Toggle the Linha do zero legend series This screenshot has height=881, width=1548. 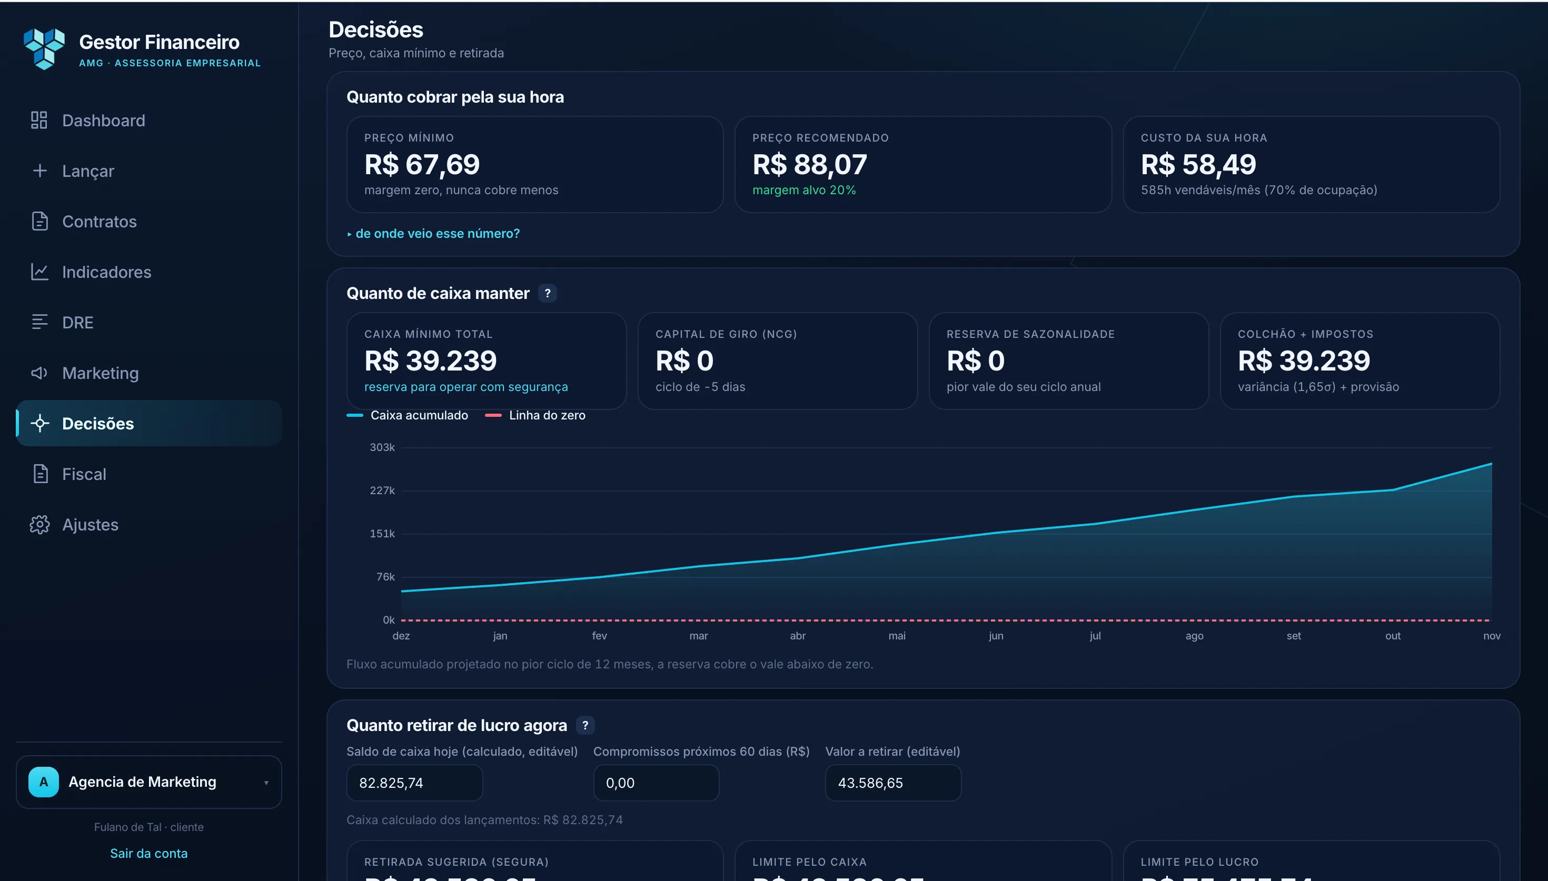(x=535, y=415)
